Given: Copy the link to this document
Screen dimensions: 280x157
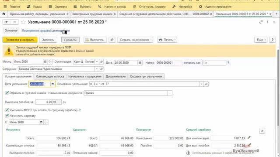Looking at the screenshot, I should click(x=261, y=22).
